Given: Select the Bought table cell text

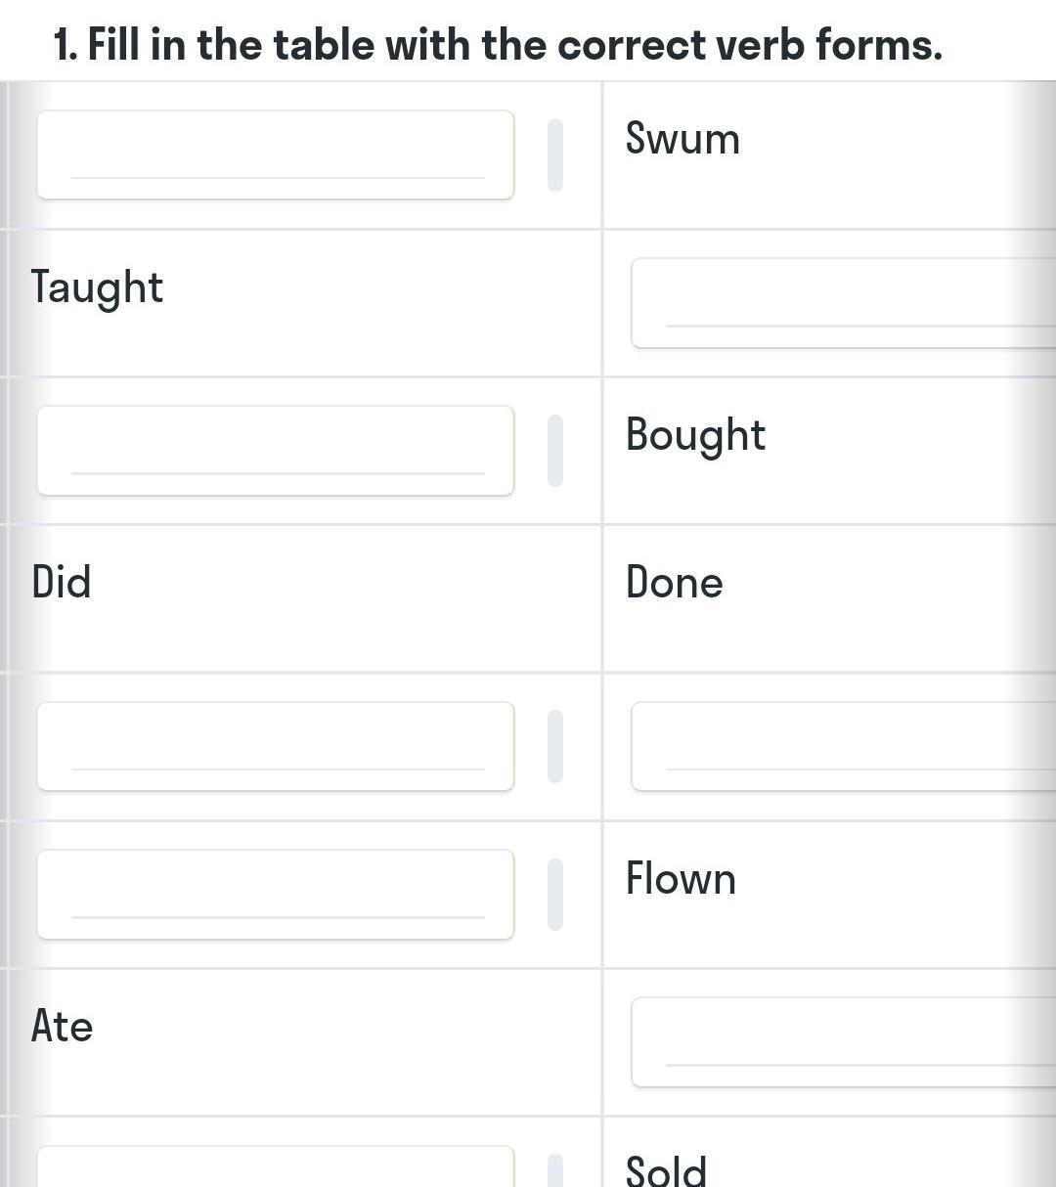Looking at the screenshot, I should tap(695, 436).
